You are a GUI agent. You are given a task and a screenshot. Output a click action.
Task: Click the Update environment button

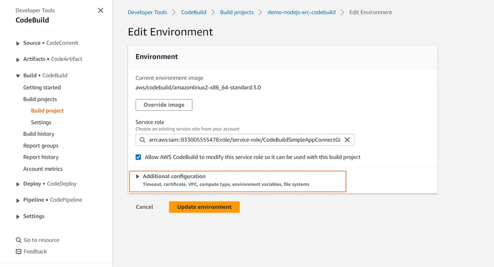[x=204, y=207]
